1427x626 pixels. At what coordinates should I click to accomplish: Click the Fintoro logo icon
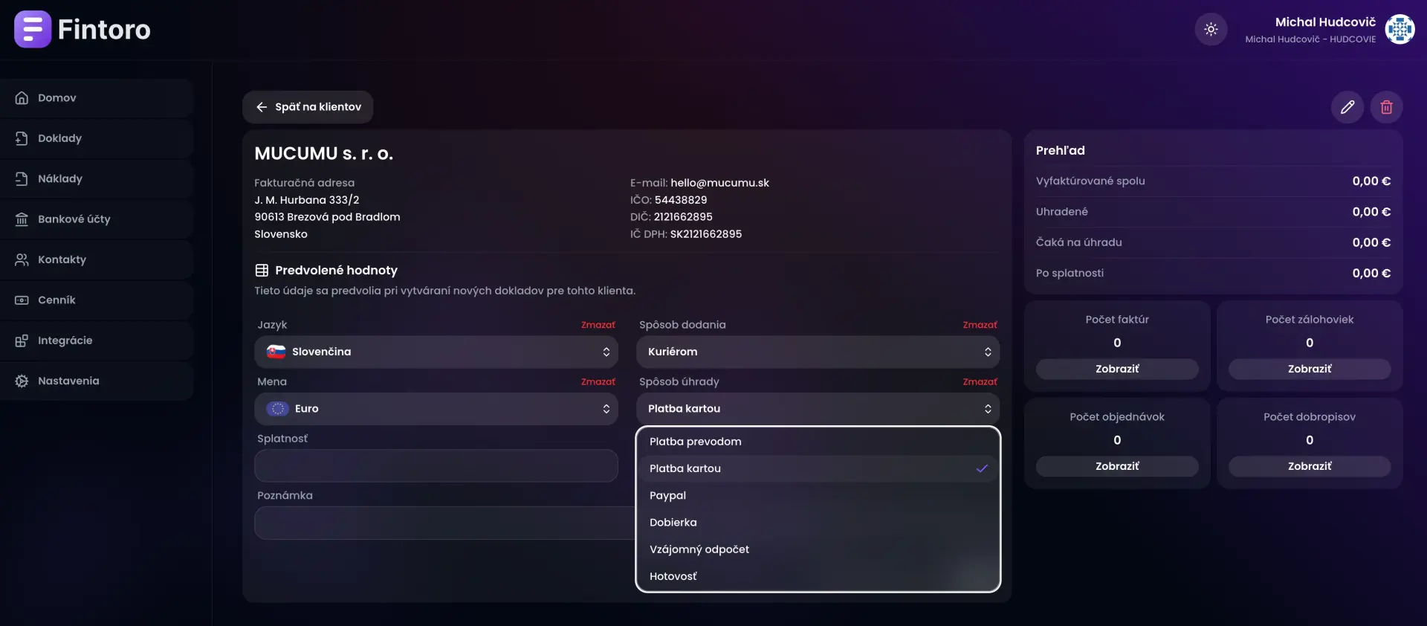[x=33, y=30]
